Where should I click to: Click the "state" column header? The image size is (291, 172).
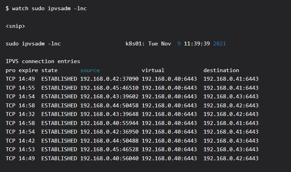point(50,70)
